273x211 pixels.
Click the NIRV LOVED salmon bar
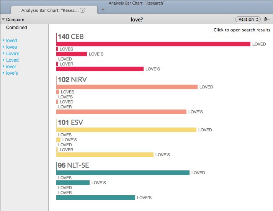[x=127, y=87]
